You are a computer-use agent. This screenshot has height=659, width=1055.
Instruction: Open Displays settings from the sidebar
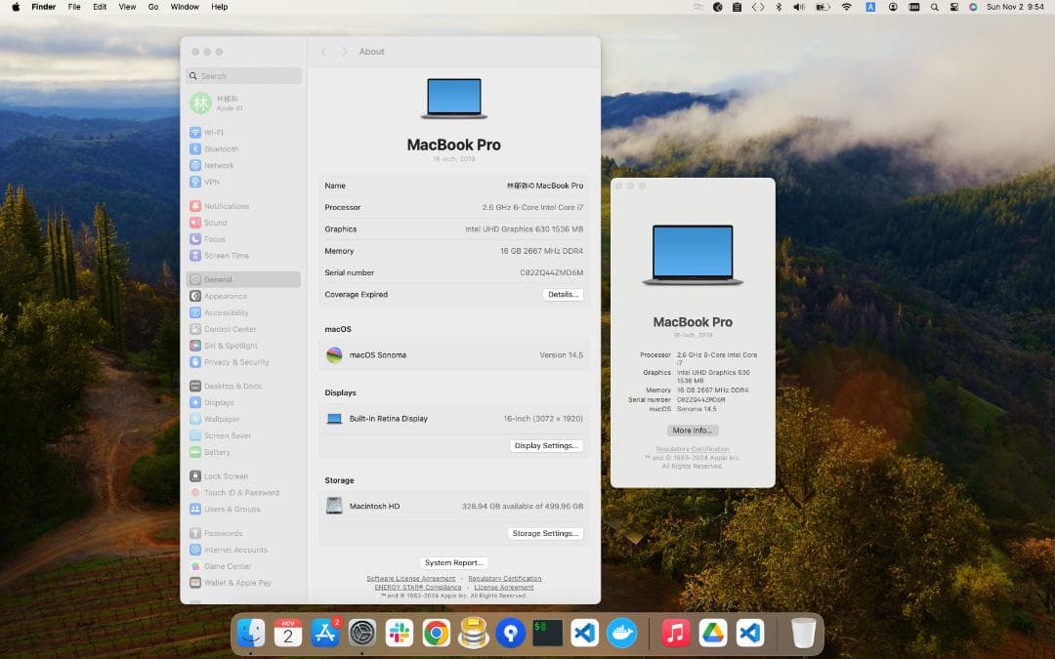[219, 402]
